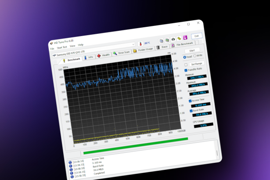Click the green benchmark progress bar
270x180 pixels.
(x=136, y=146)
